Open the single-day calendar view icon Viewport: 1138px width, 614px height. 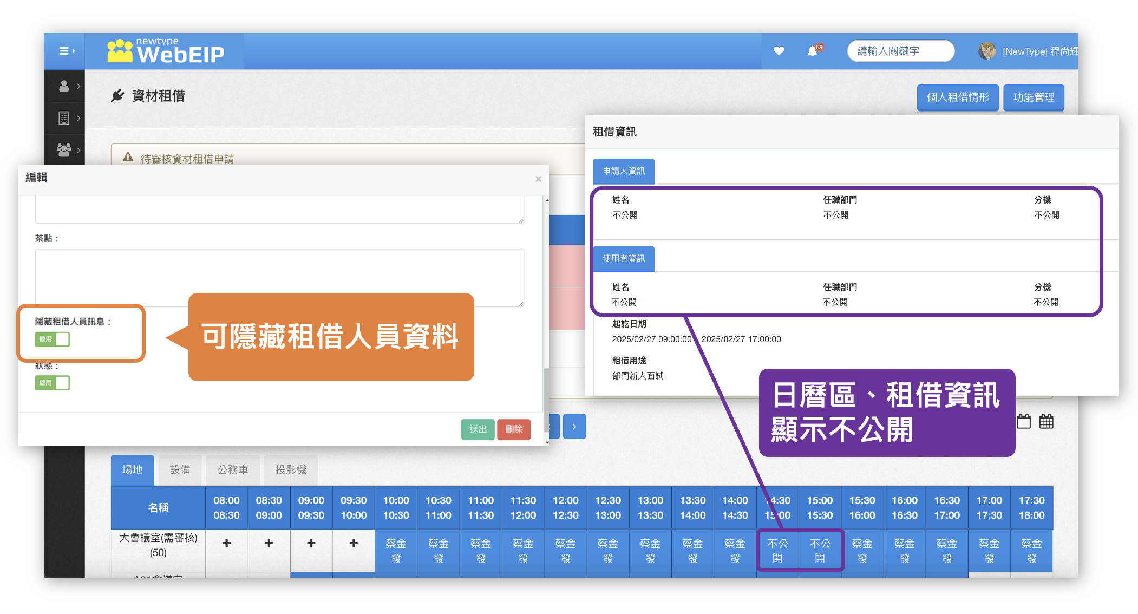click(1023, 421)
